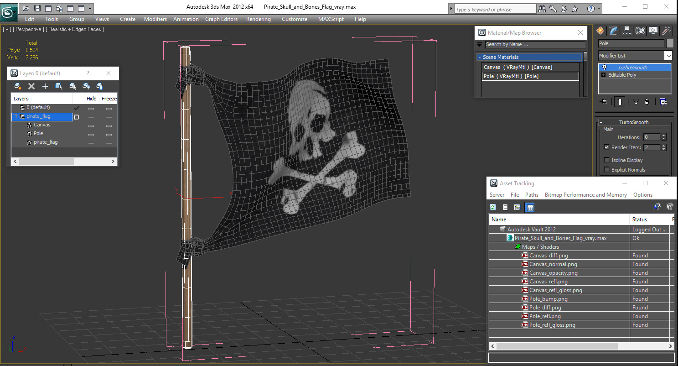Image resolution: width=678 pixels, height=366 pixels.
Task: Click the Pin Stack icon
Action: click(x=604, y=101)
